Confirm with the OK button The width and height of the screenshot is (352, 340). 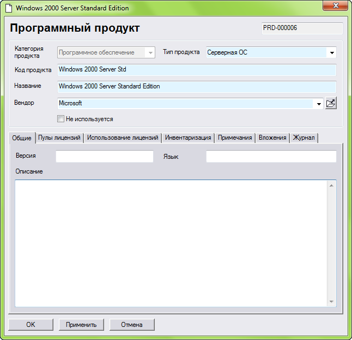[31, 325]
